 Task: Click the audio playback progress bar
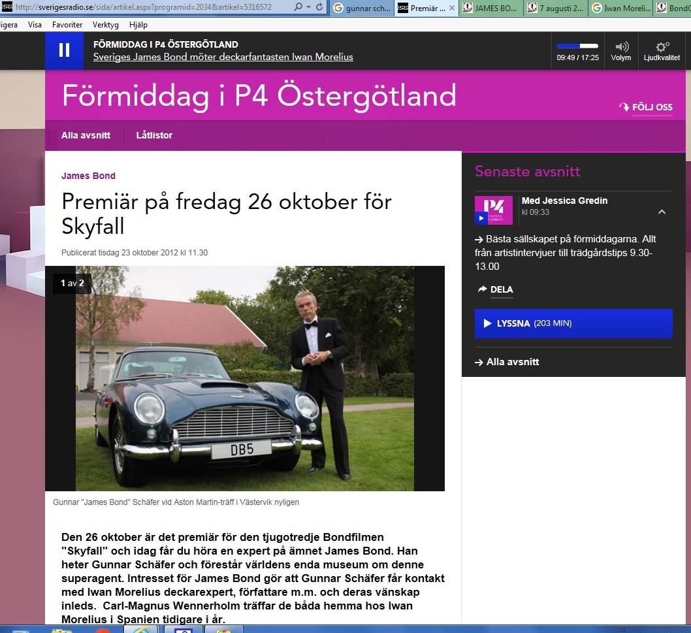coord(577,46)
